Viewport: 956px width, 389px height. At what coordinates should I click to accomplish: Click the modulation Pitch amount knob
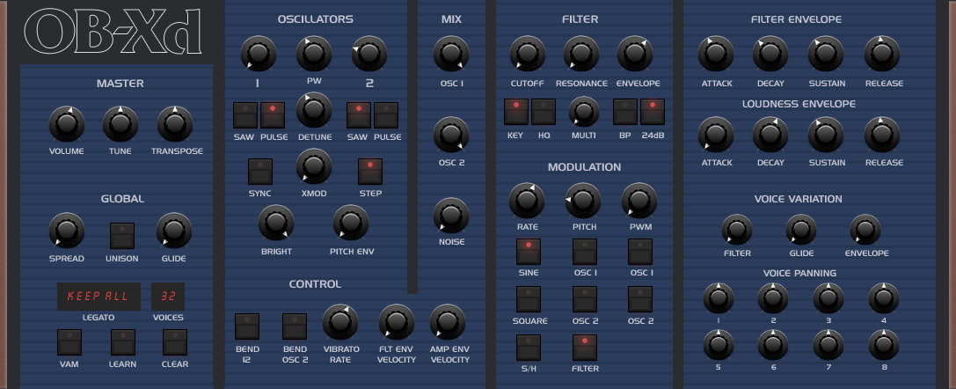coord(583,201)
